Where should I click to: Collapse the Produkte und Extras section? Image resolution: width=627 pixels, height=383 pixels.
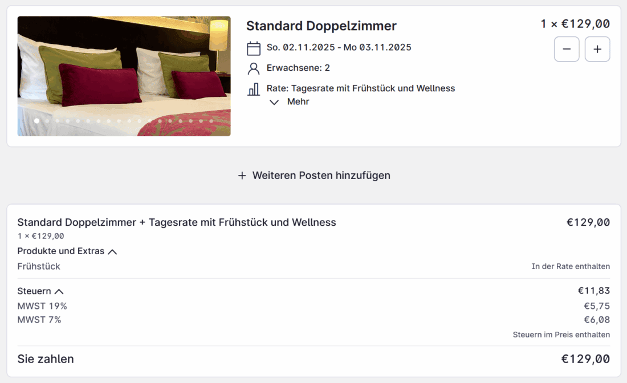click(112, 251)
